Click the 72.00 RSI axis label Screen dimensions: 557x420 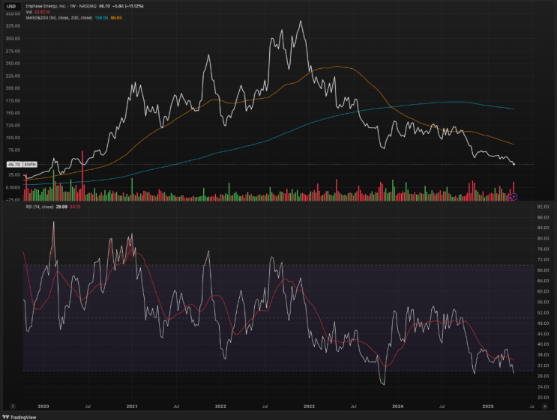pos(543,260)
